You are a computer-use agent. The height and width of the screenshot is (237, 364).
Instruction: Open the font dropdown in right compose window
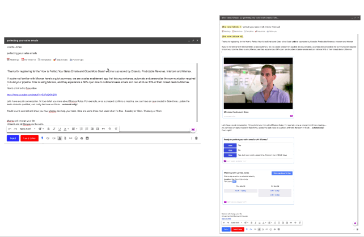(x=236, y=223)
